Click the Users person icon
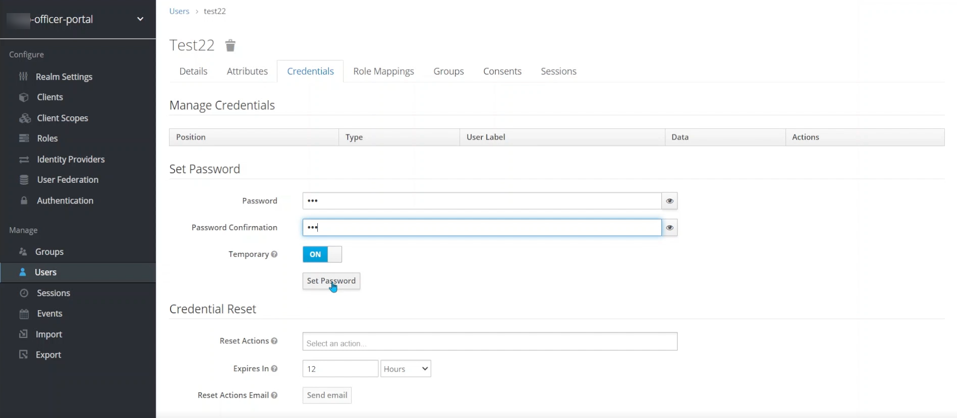 (x=23, y=272)
